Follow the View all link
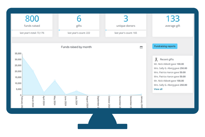This screenshot has height=137, width=205. click(x=158, y=89)
